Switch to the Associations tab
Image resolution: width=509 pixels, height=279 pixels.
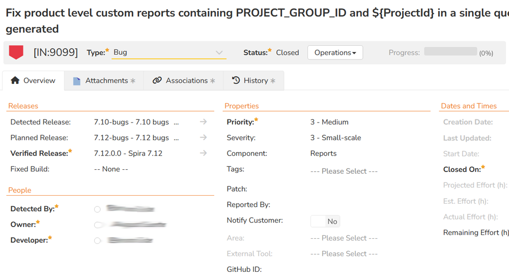pyautogui.click(x=184, y=81)
